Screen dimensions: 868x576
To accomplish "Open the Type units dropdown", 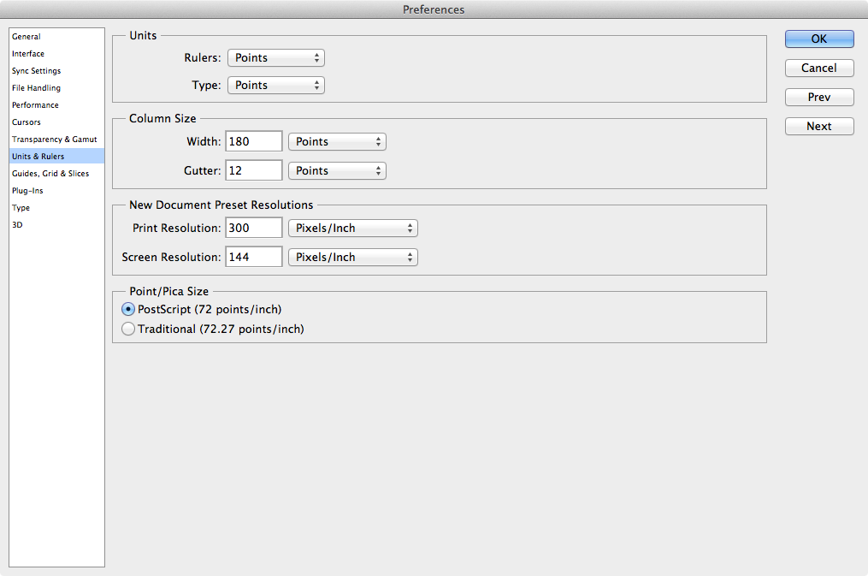I will click(276, 86).
